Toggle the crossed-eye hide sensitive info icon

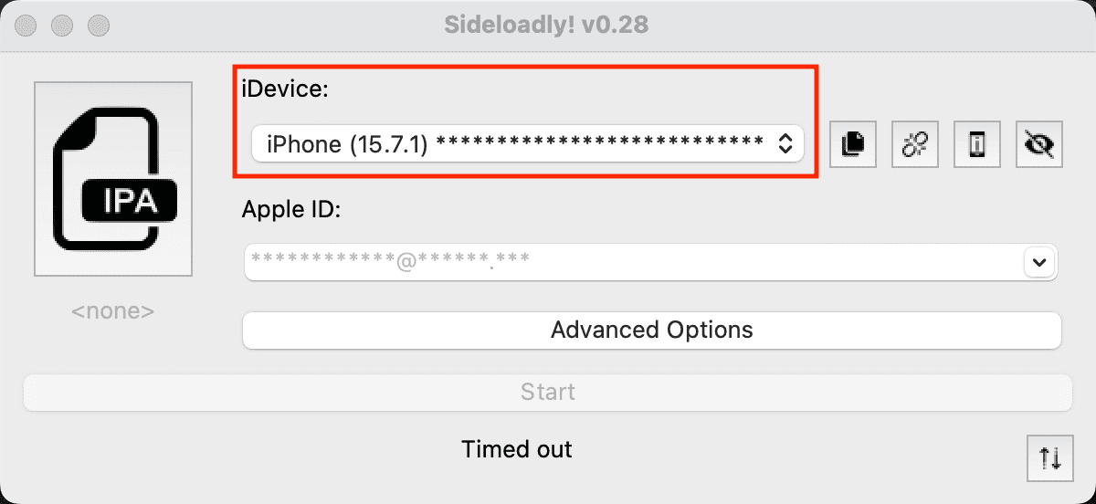[x=1039, y=144]
